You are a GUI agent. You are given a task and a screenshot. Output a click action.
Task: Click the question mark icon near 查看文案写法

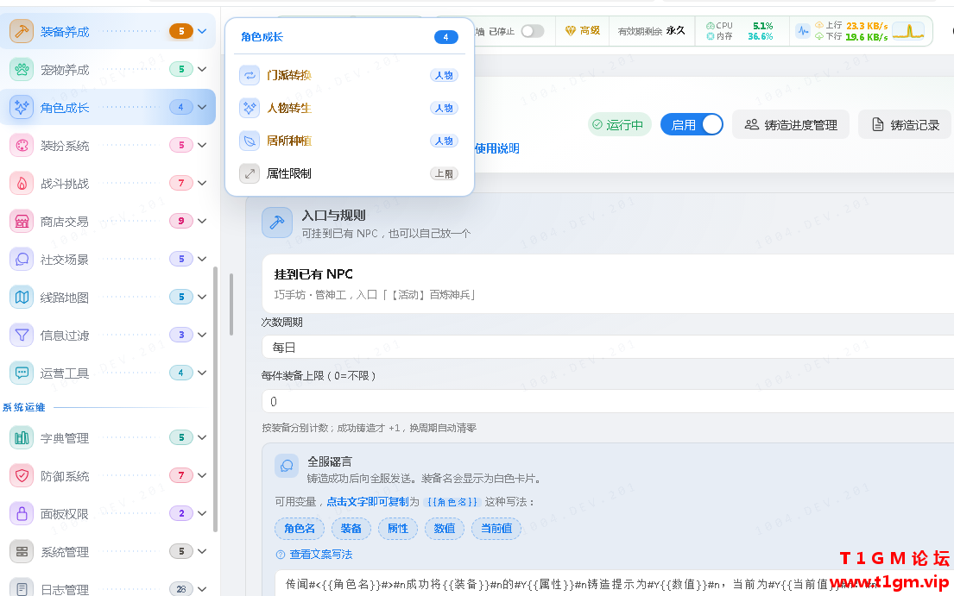click(281, 555)
